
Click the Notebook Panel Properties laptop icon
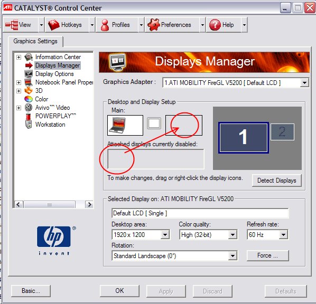pyautogui.click(x=29, y=82)
